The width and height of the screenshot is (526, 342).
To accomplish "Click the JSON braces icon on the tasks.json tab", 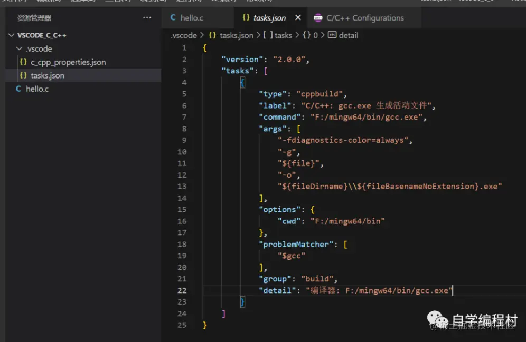I will pyautogui.click(x=246, y=17).
